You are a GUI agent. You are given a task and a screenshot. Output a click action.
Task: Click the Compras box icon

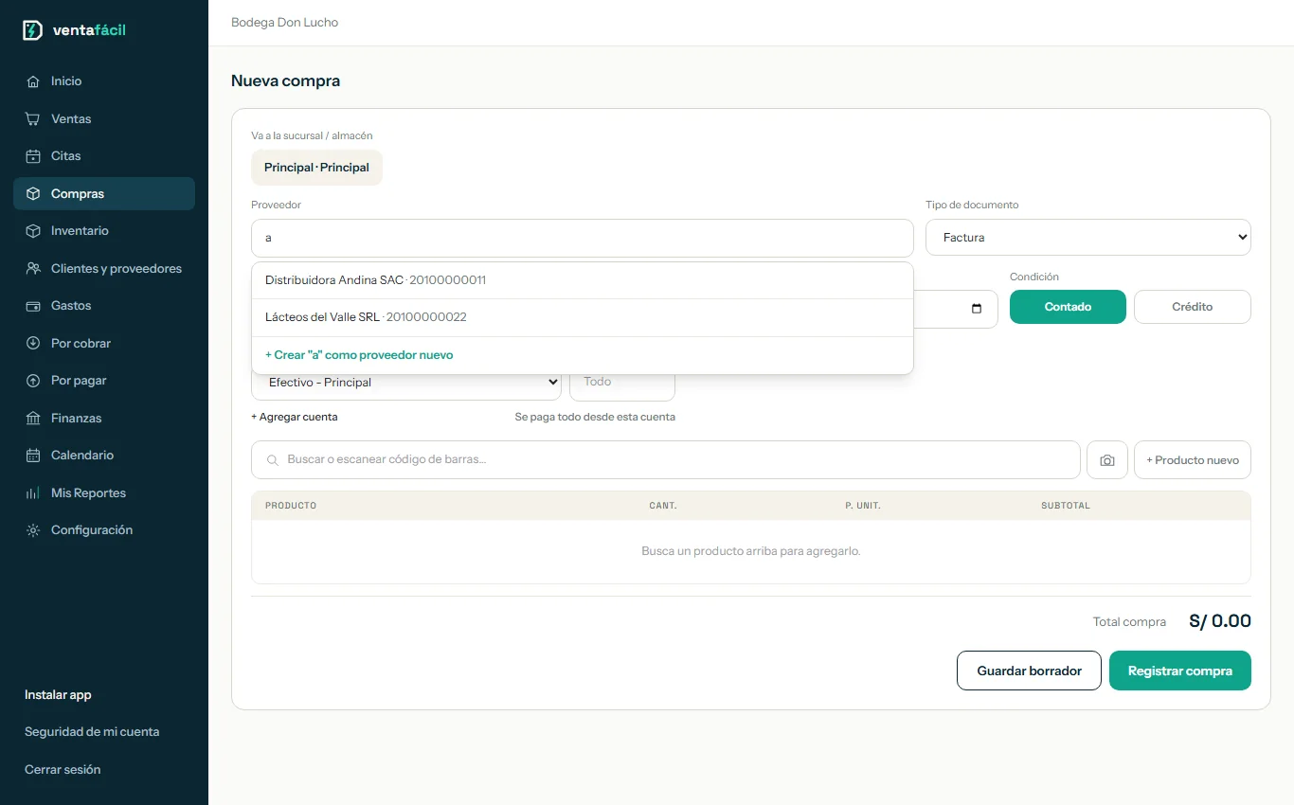pyautogui.click(x=33, y=194)
